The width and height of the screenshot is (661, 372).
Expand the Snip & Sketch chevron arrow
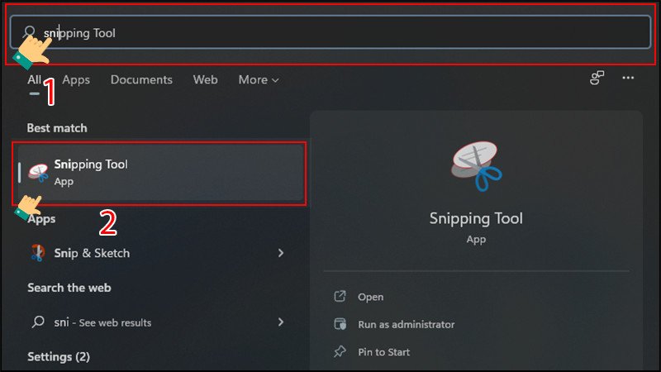pyautogui.click(x=281, y=253)
